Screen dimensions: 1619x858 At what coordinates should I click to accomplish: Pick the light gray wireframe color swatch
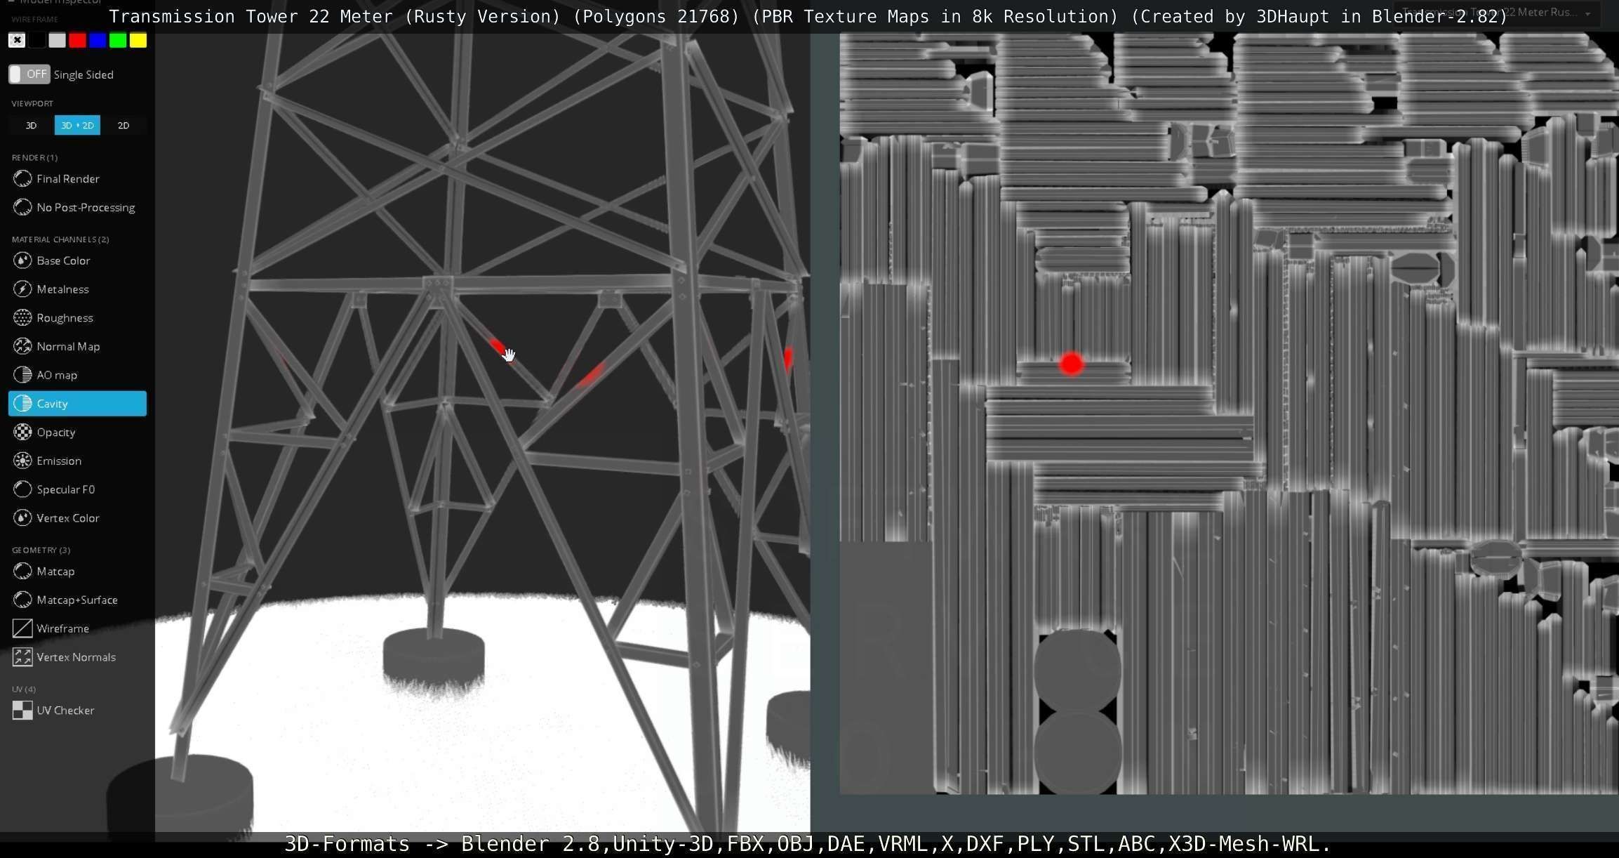[58, 40]
